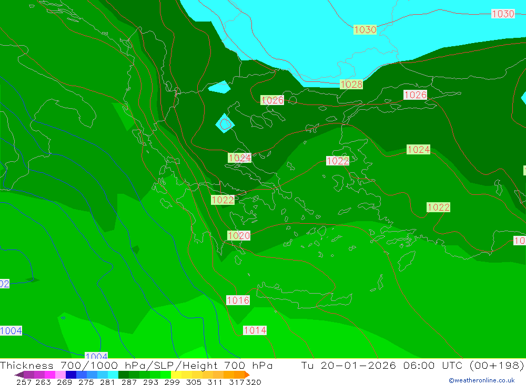The width and height of the screenshot is (526, 385).
Task: Click the legend value 311
Action: (x=215, y=382)
